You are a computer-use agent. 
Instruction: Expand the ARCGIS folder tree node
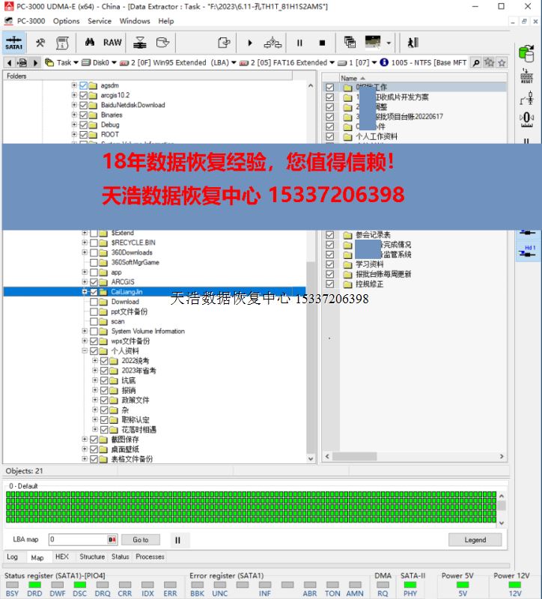(85, 282)
